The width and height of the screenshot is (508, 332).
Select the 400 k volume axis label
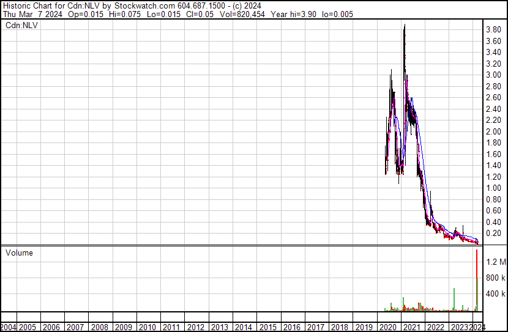495,293
